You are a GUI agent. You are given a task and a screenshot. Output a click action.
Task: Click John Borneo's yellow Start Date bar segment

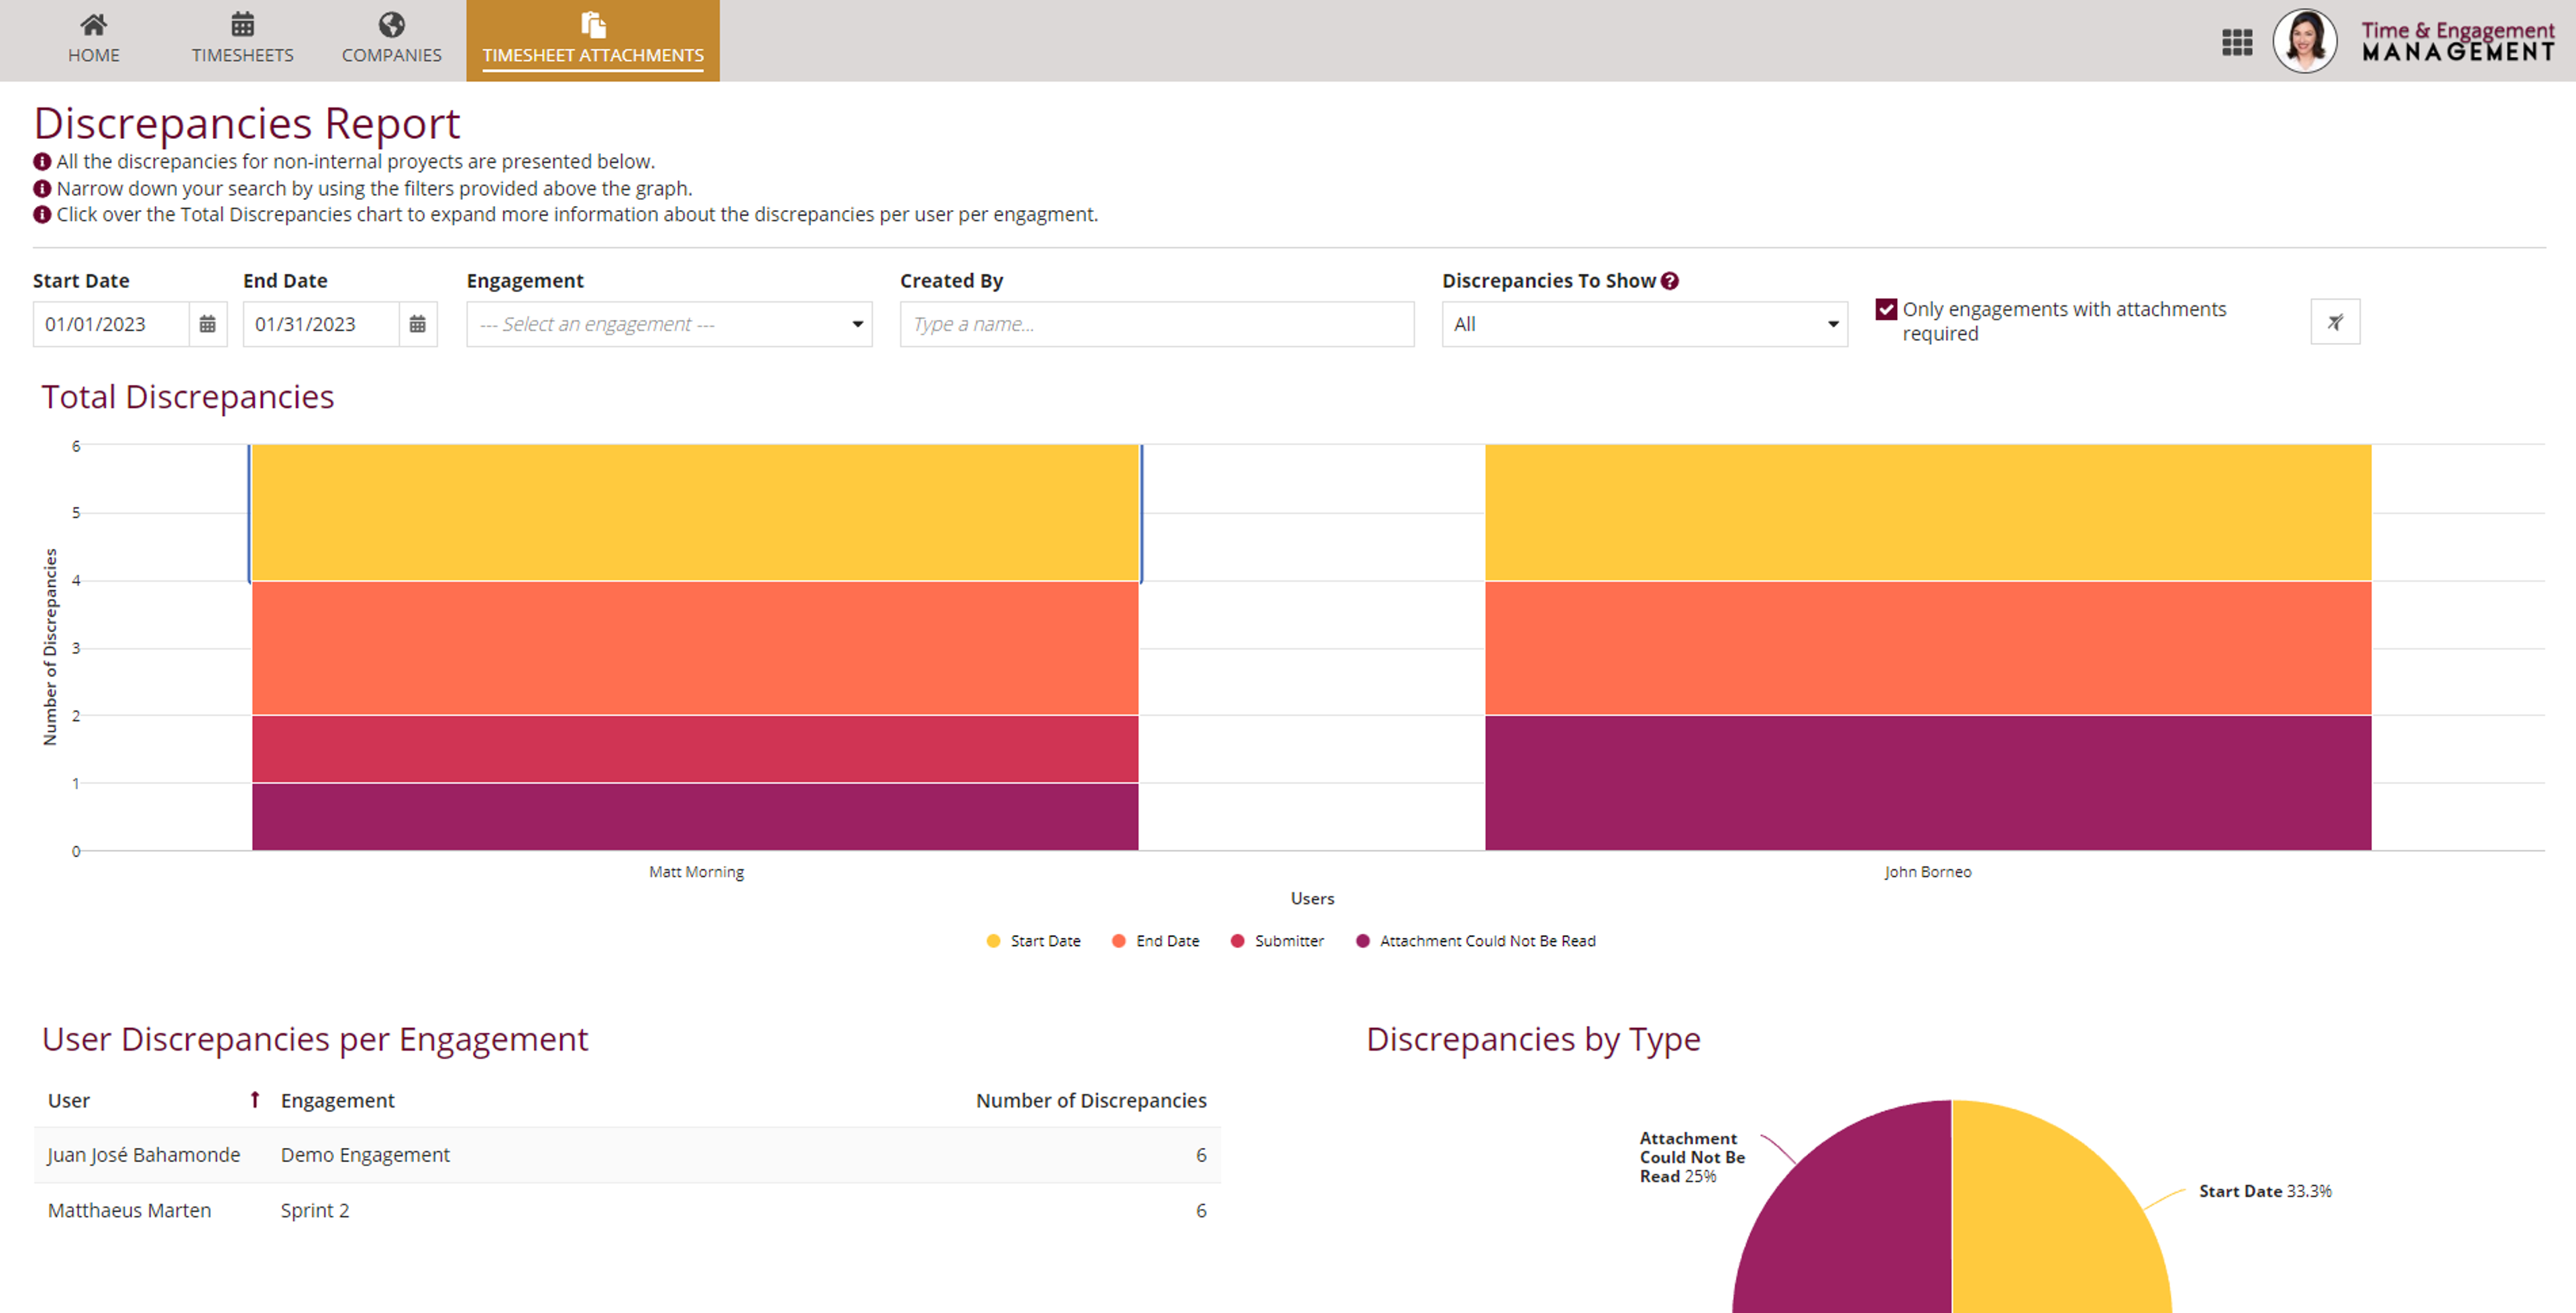[1928, 513]
